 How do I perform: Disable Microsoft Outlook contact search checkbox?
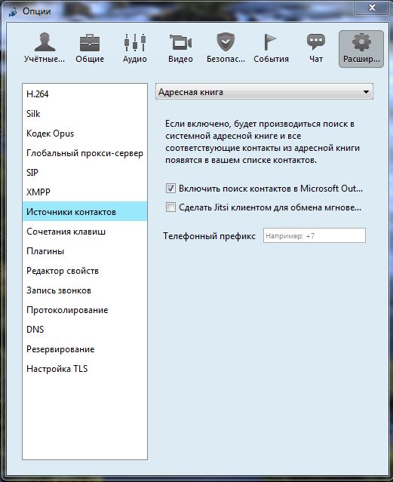(170, 188)
